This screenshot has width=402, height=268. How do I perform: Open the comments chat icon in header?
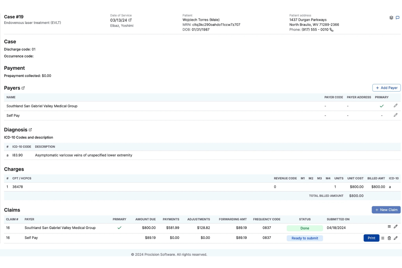pos(397,18)
